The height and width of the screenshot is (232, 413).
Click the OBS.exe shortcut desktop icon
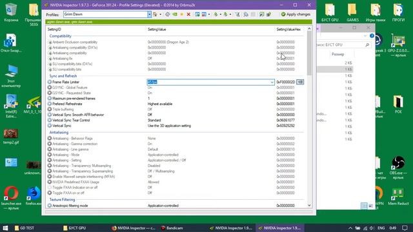[398, 167]
